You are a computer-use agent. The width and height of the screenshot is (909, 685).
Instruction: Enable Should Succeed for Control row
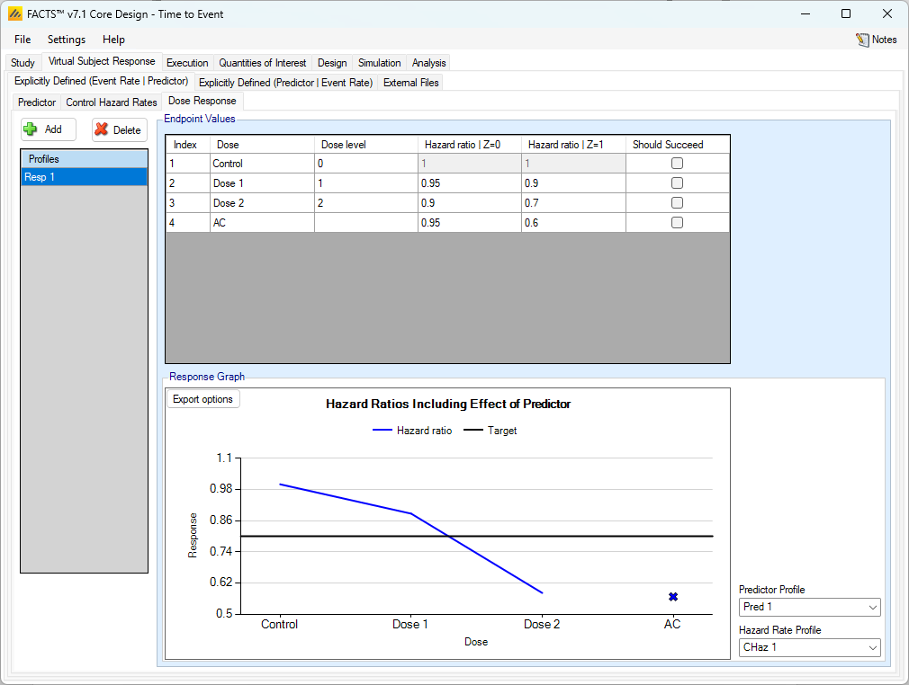click(x=677, y=164)
